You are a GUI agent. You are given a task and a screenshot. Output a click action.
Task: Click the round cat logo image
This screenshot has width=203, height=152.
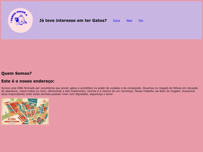coord(20,20)
